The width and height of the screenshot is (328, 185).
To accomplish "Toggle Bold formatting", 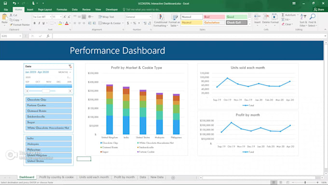I will [35, 23].
